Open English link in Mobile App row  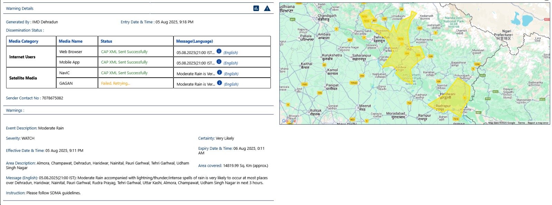click(230, 63)
